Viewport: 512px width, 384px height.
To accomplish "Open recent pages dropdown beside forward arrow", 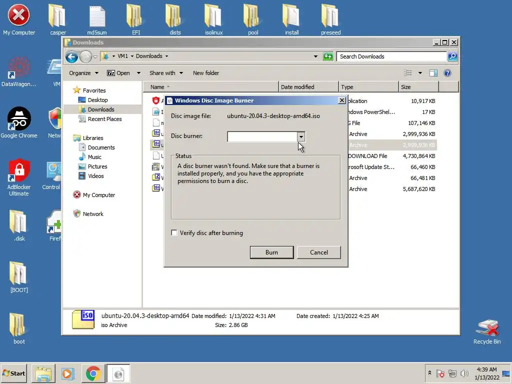I will click(x=95, y=57).
